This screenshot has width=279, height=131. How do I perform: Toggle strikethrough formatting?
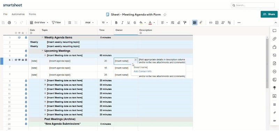[135, 23]
